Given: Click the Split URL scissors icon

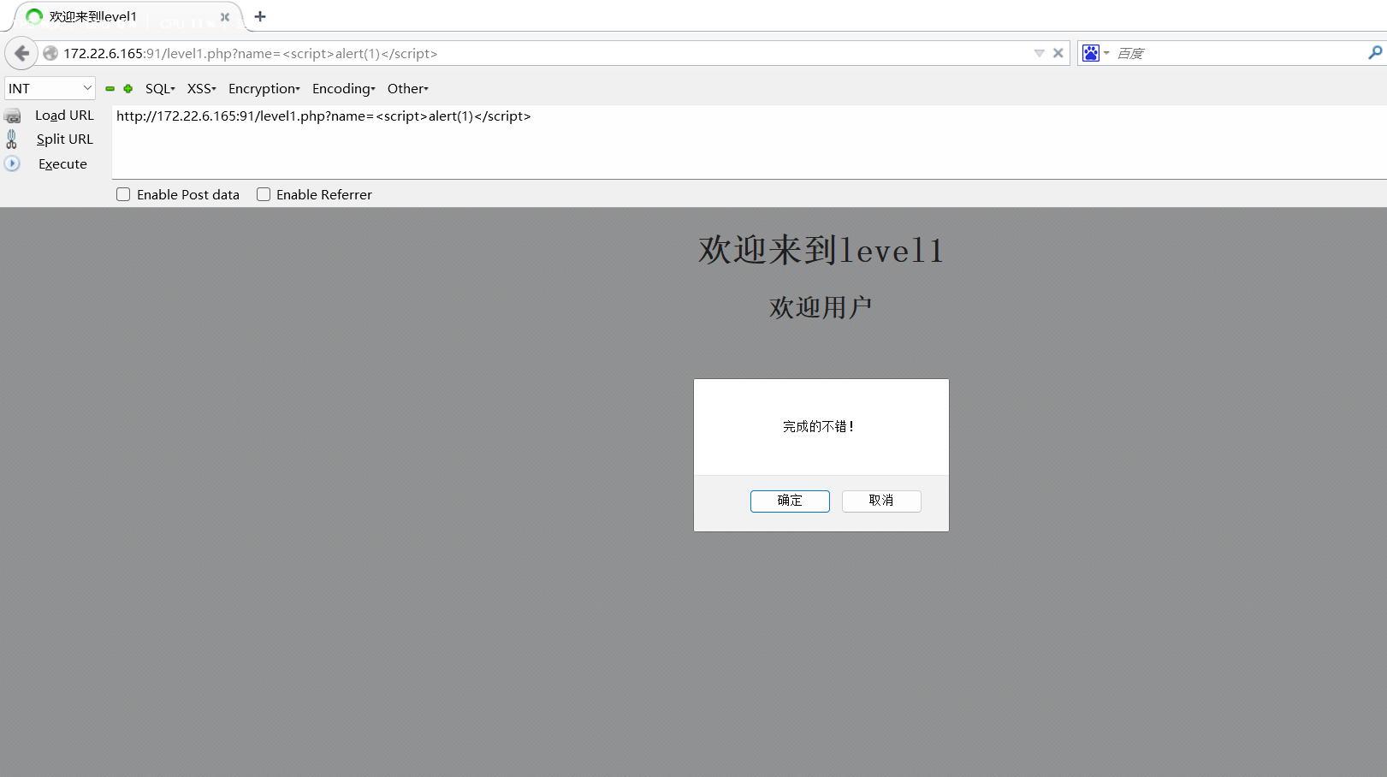Looking at the screenshot, I should tap(11, 139).
